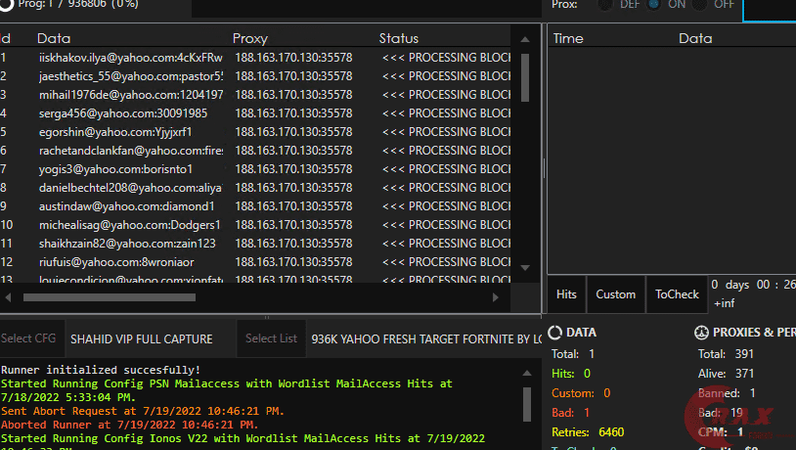The width and height of the screenshot is (796, 450).
Task: Switch to the Custom tab
Action: point(615,293)
